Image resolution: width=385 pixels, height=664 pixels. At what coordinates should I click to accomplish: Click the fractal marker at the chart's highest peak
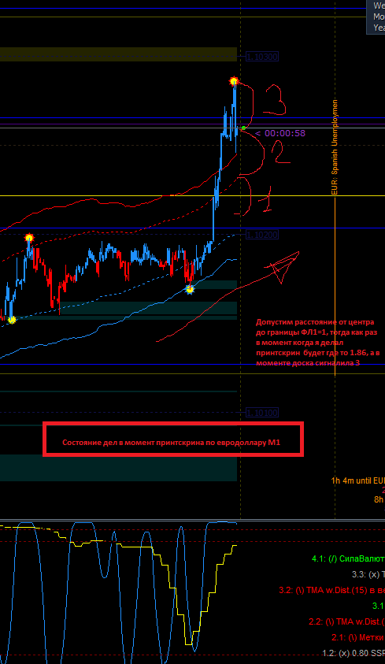234,80
